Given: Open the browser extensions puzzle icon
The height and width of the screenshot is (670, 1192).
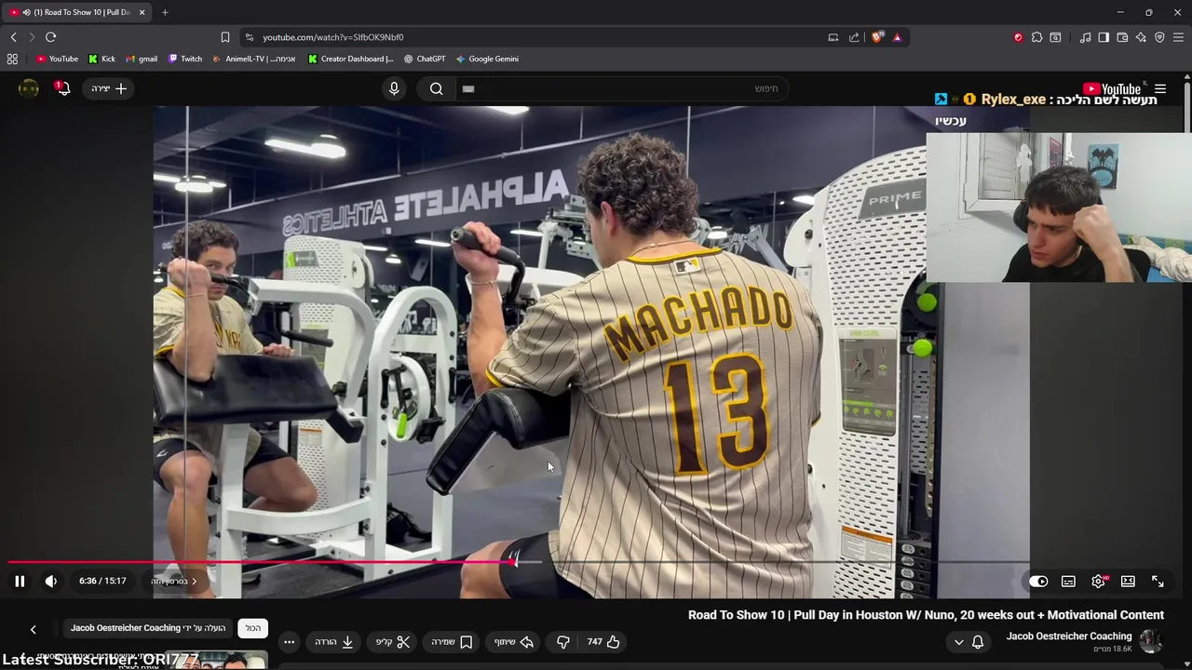Looking at the screenshot, I should pos(1036,37).
